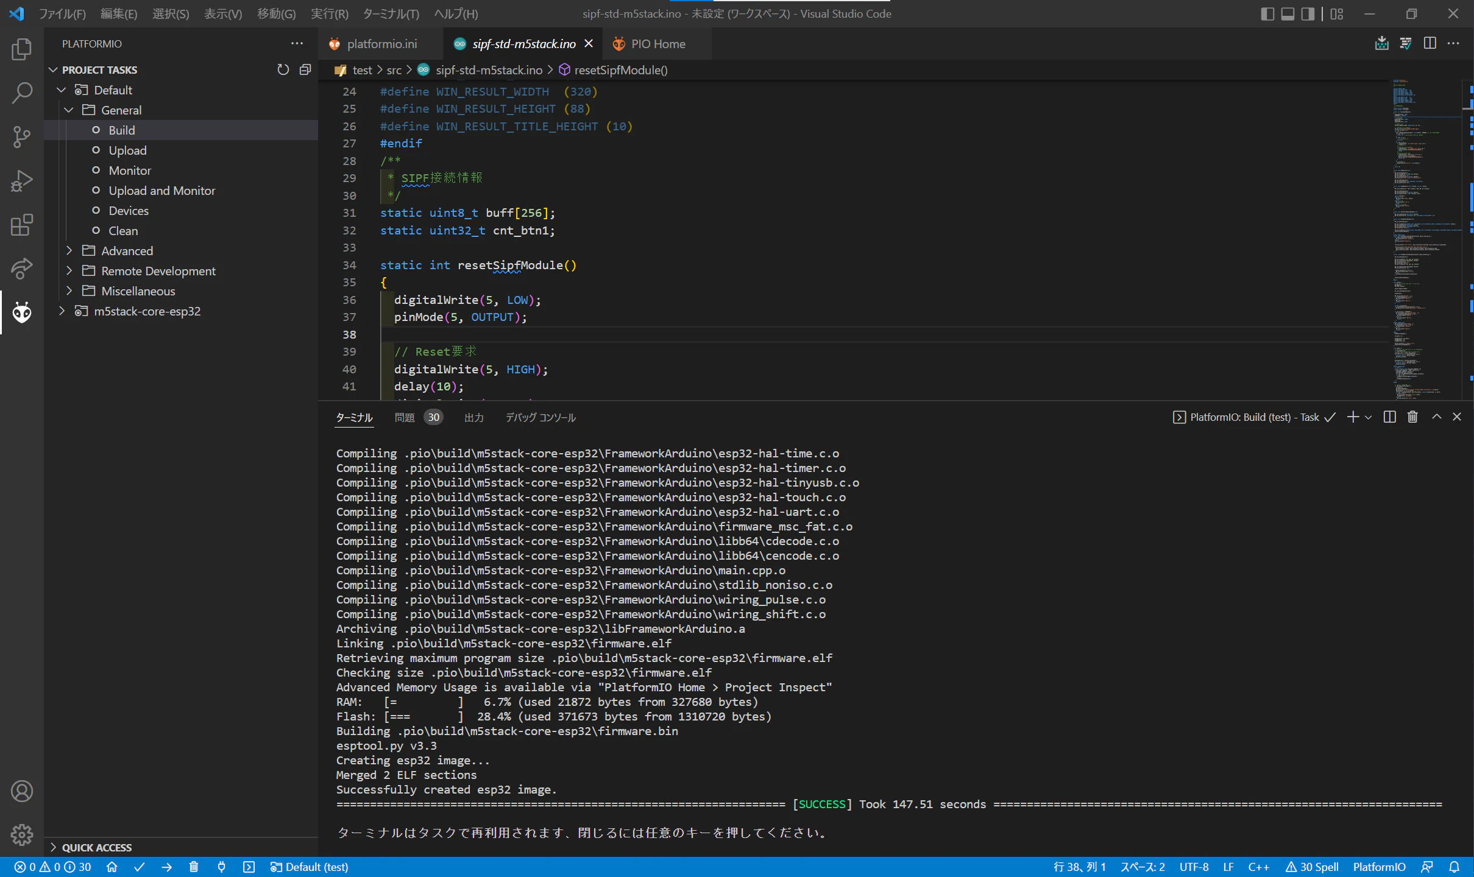
Task: Select the PlatformIO alien icon in activity bar
Action: coord(22,312)
